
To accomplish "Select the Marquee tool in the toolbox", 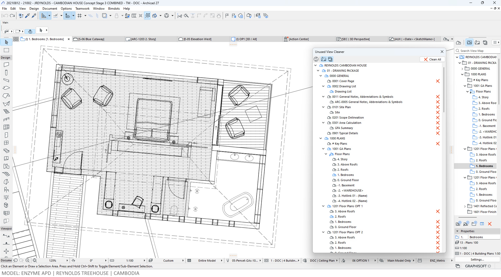I will [x=7, y=50].
